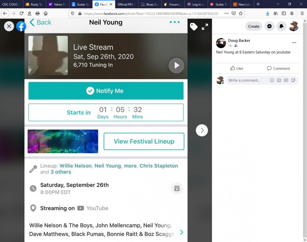Open the browser Library menu
The height and width of the screenshot is (242, 307).
click(x=276, y=13)
